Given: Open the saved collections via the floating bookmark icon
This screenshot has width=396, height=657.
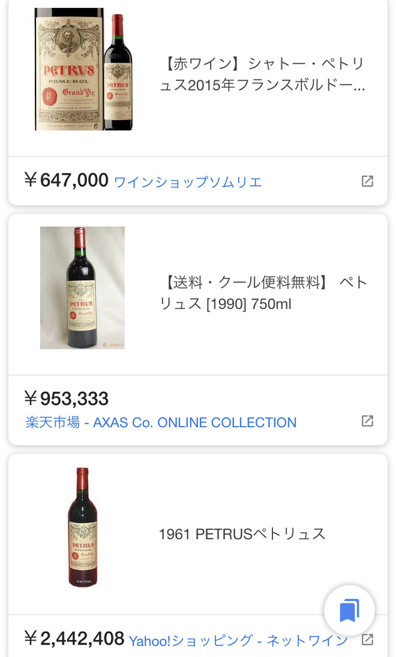Looking at the screenshot, I should (349, 611).
